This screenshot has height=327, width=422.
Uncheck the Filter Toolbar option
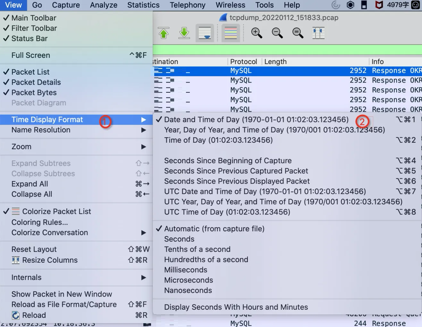click(34, 28)
